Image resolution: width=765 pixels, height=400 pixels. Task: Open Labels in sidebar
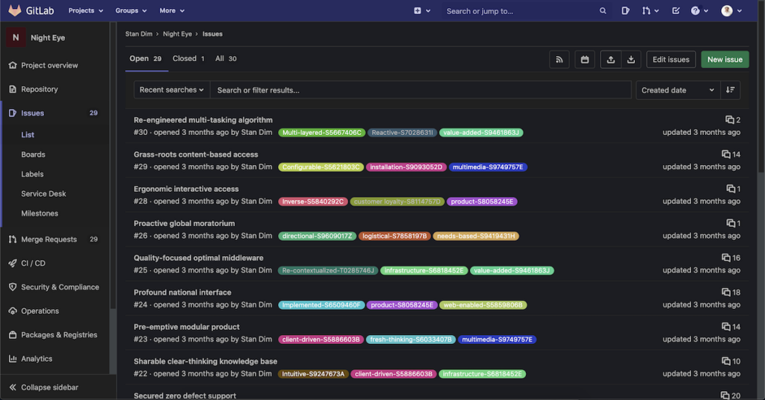pos(32,174)
